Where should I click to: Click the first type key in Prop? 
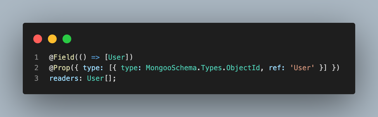[x=90, y=68]
